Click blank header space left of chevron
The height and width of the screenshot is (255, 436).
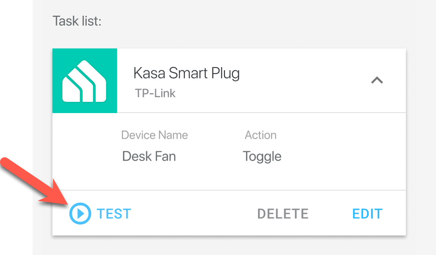point(306,81)
